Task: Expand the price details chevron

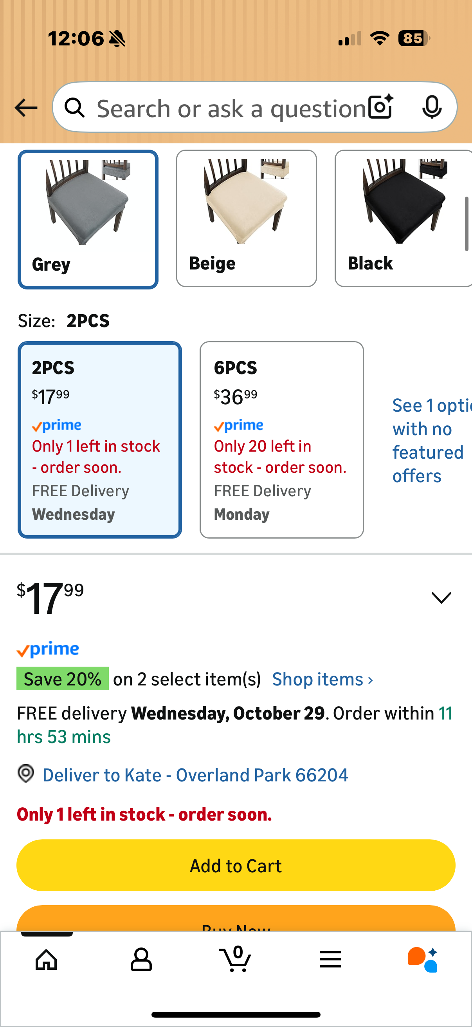Action: click(x=441, y=598)
